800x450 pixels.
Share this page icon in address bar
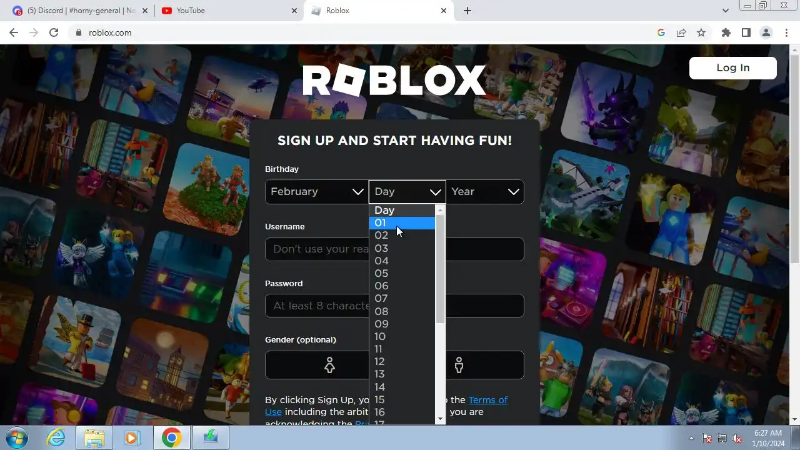[x=681, y=32]
